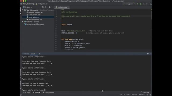The height and width of the screenshot is (96, 172).
Task: Click the collapse all icon in Project panel
Action: pyautogui.click(x=46, y=7)
